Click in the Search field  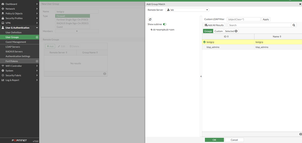tap(260, 25)
